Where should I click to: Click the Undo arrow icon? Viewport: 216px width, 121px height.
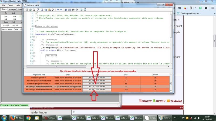[x=58, y=10]
